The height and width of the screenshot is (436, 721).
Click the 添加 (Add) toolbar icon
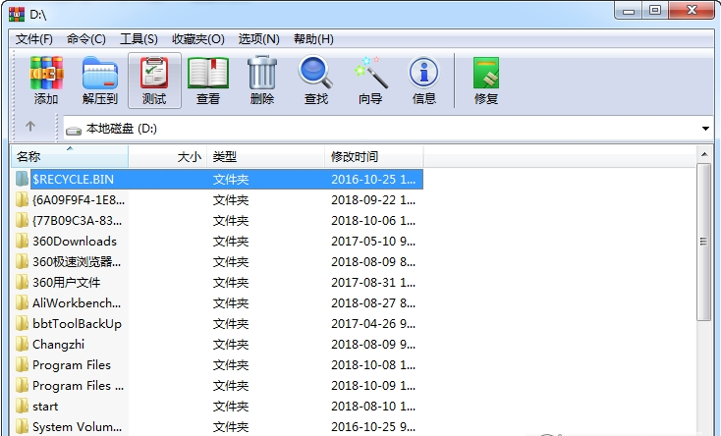click(46, 73)
